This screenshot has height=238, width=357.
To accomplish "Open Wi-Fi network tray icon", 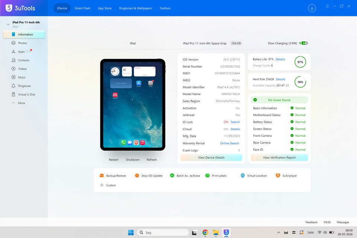I will (319, 232).
